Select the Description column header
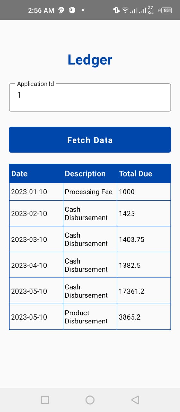 (x=85, y=174)
